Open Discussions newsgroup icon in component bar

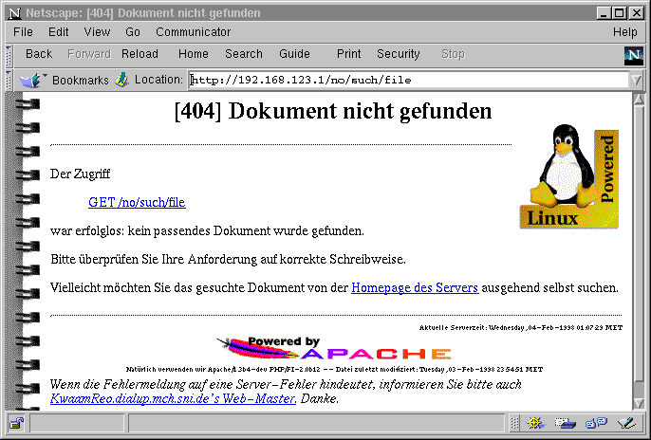pyautogui.click(x=596, y=423)
